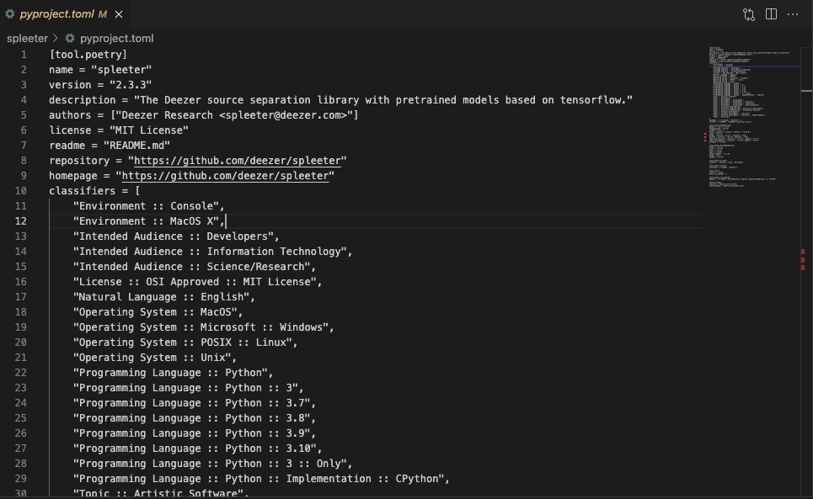Open the More Actions ellipsis menu
Screen dimensions: 813x499
coord(793,14)
